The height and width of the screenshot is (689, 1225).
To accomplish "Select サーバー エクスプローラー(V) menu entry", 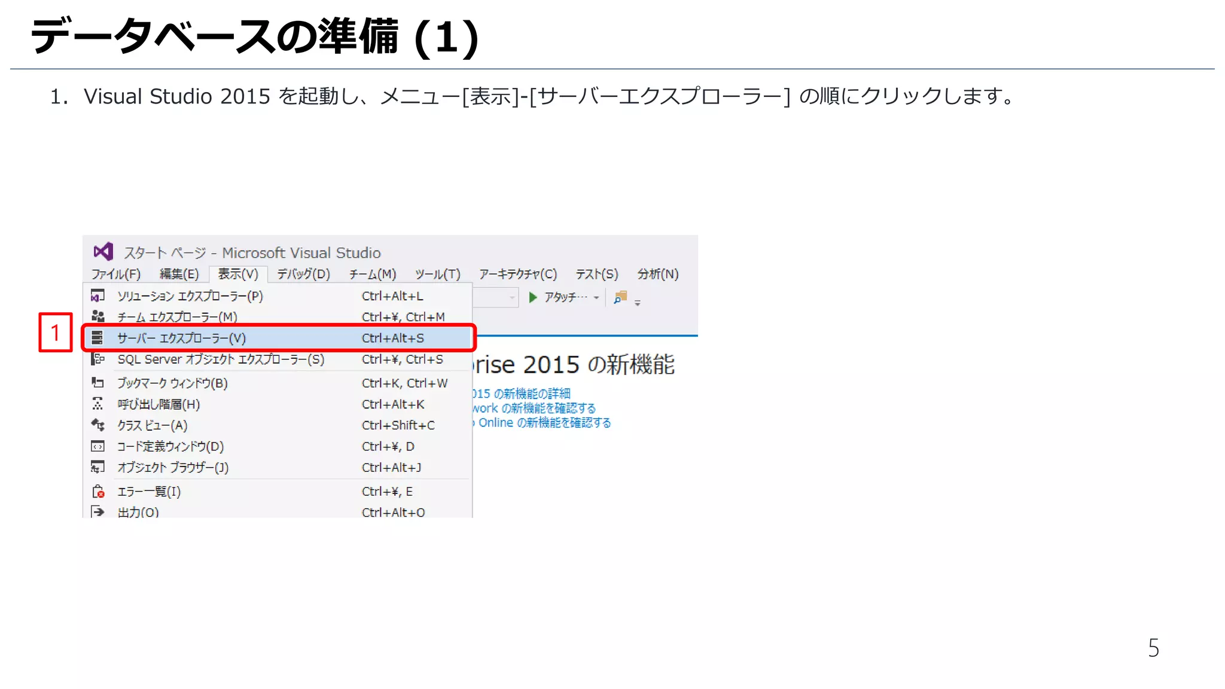I will tap(278, 338).
